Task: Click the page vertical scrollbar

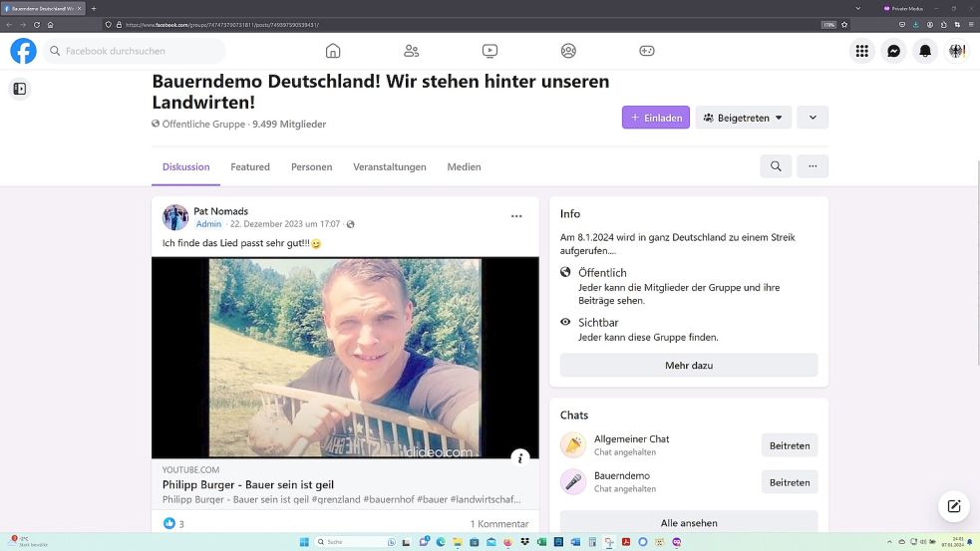Action: [x=977, y=262]
